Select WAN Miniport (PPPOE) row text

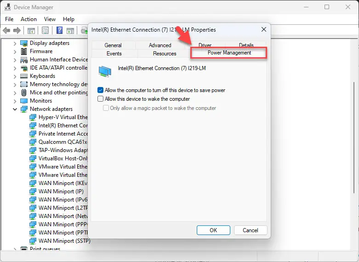point(63,224)
